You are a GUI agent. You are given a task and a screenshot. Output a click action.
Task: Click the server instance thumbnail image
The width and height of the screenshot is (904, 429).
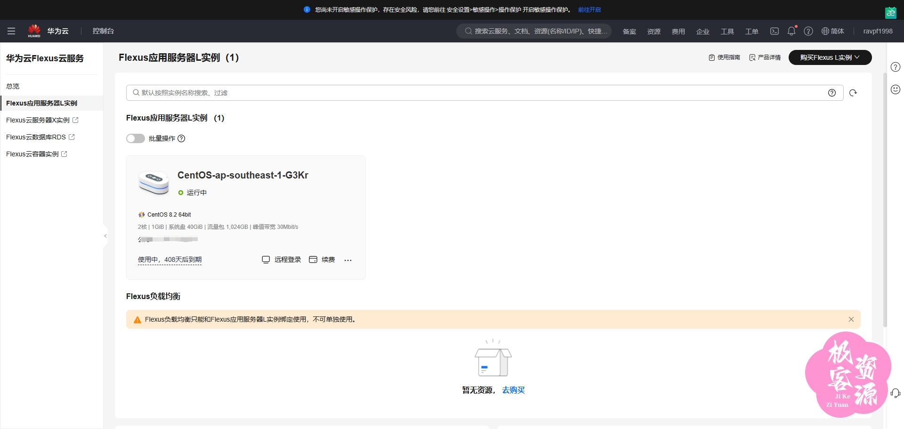click(154, 183)
